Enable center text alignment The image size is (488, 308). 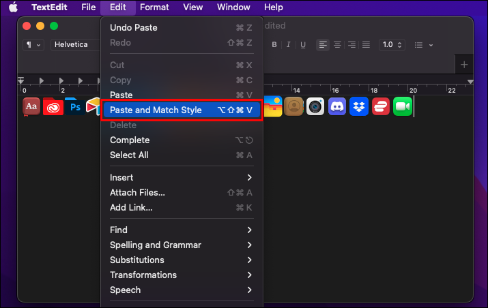tap(337, 45)
